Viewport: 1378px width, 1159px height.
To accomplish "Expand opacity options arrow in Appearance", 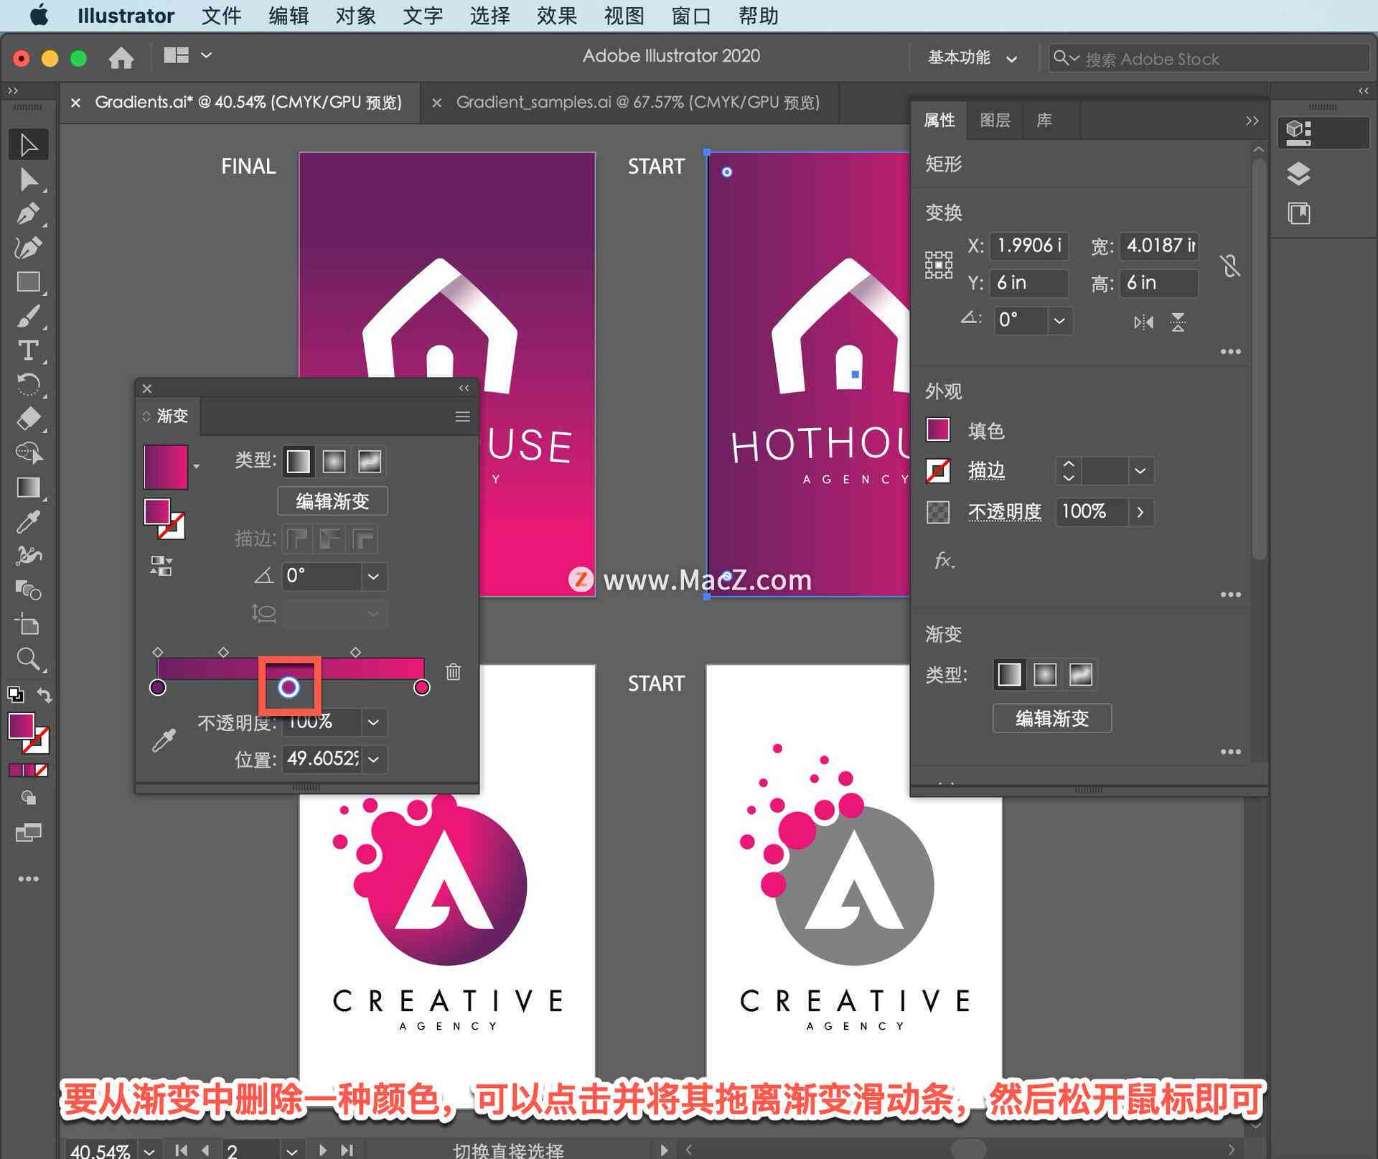I will point(1140,512).
